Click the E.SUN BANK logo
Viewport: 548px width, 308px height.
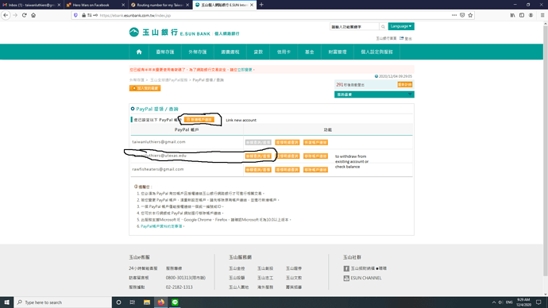pyautogui.click(x=184, y=33)
